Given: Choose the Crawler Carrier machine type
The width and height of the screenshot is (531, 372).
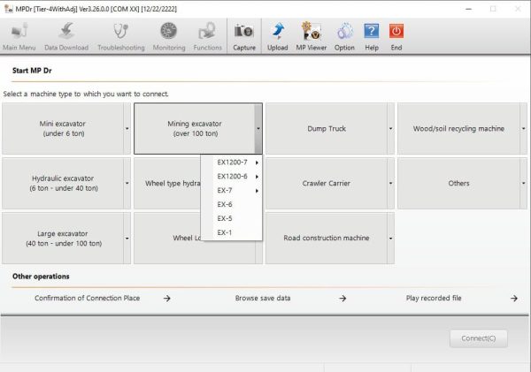Looking at the screenshot, I should (x=327, y=183).
